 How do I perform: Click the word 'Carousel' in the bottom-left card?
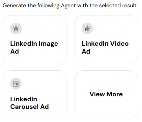click(24, 107)
